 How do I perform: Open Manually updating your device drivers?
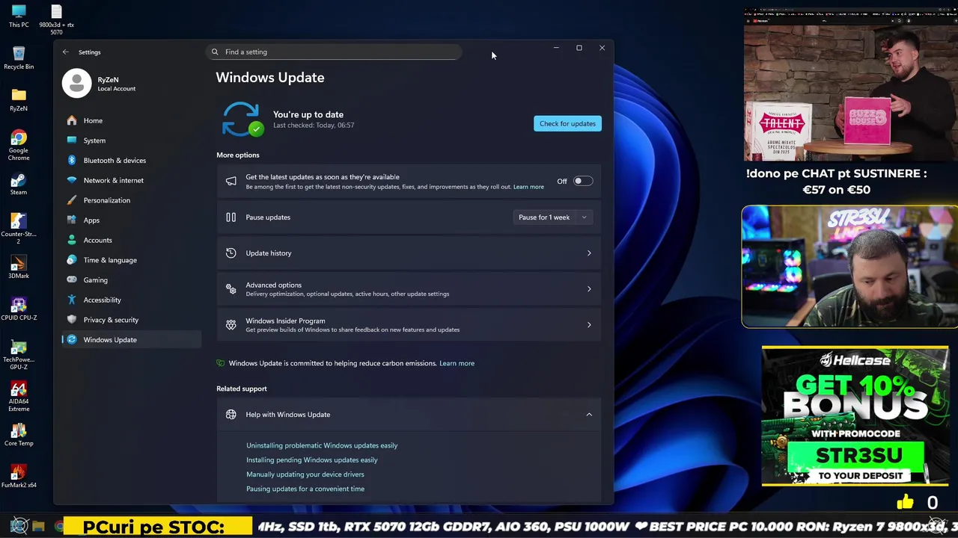(x=305, y=474)
